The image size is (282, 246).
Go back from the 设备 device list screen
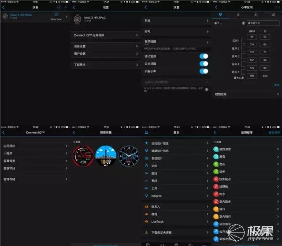(x=4, y=7)
